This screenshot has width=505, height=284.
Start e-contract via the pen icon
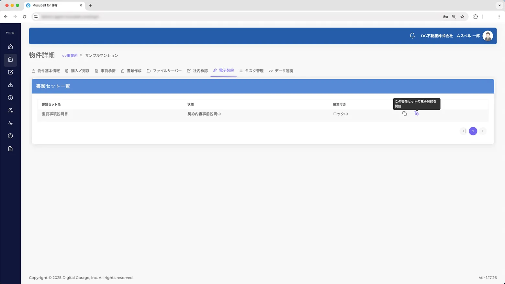click(417, 113)
